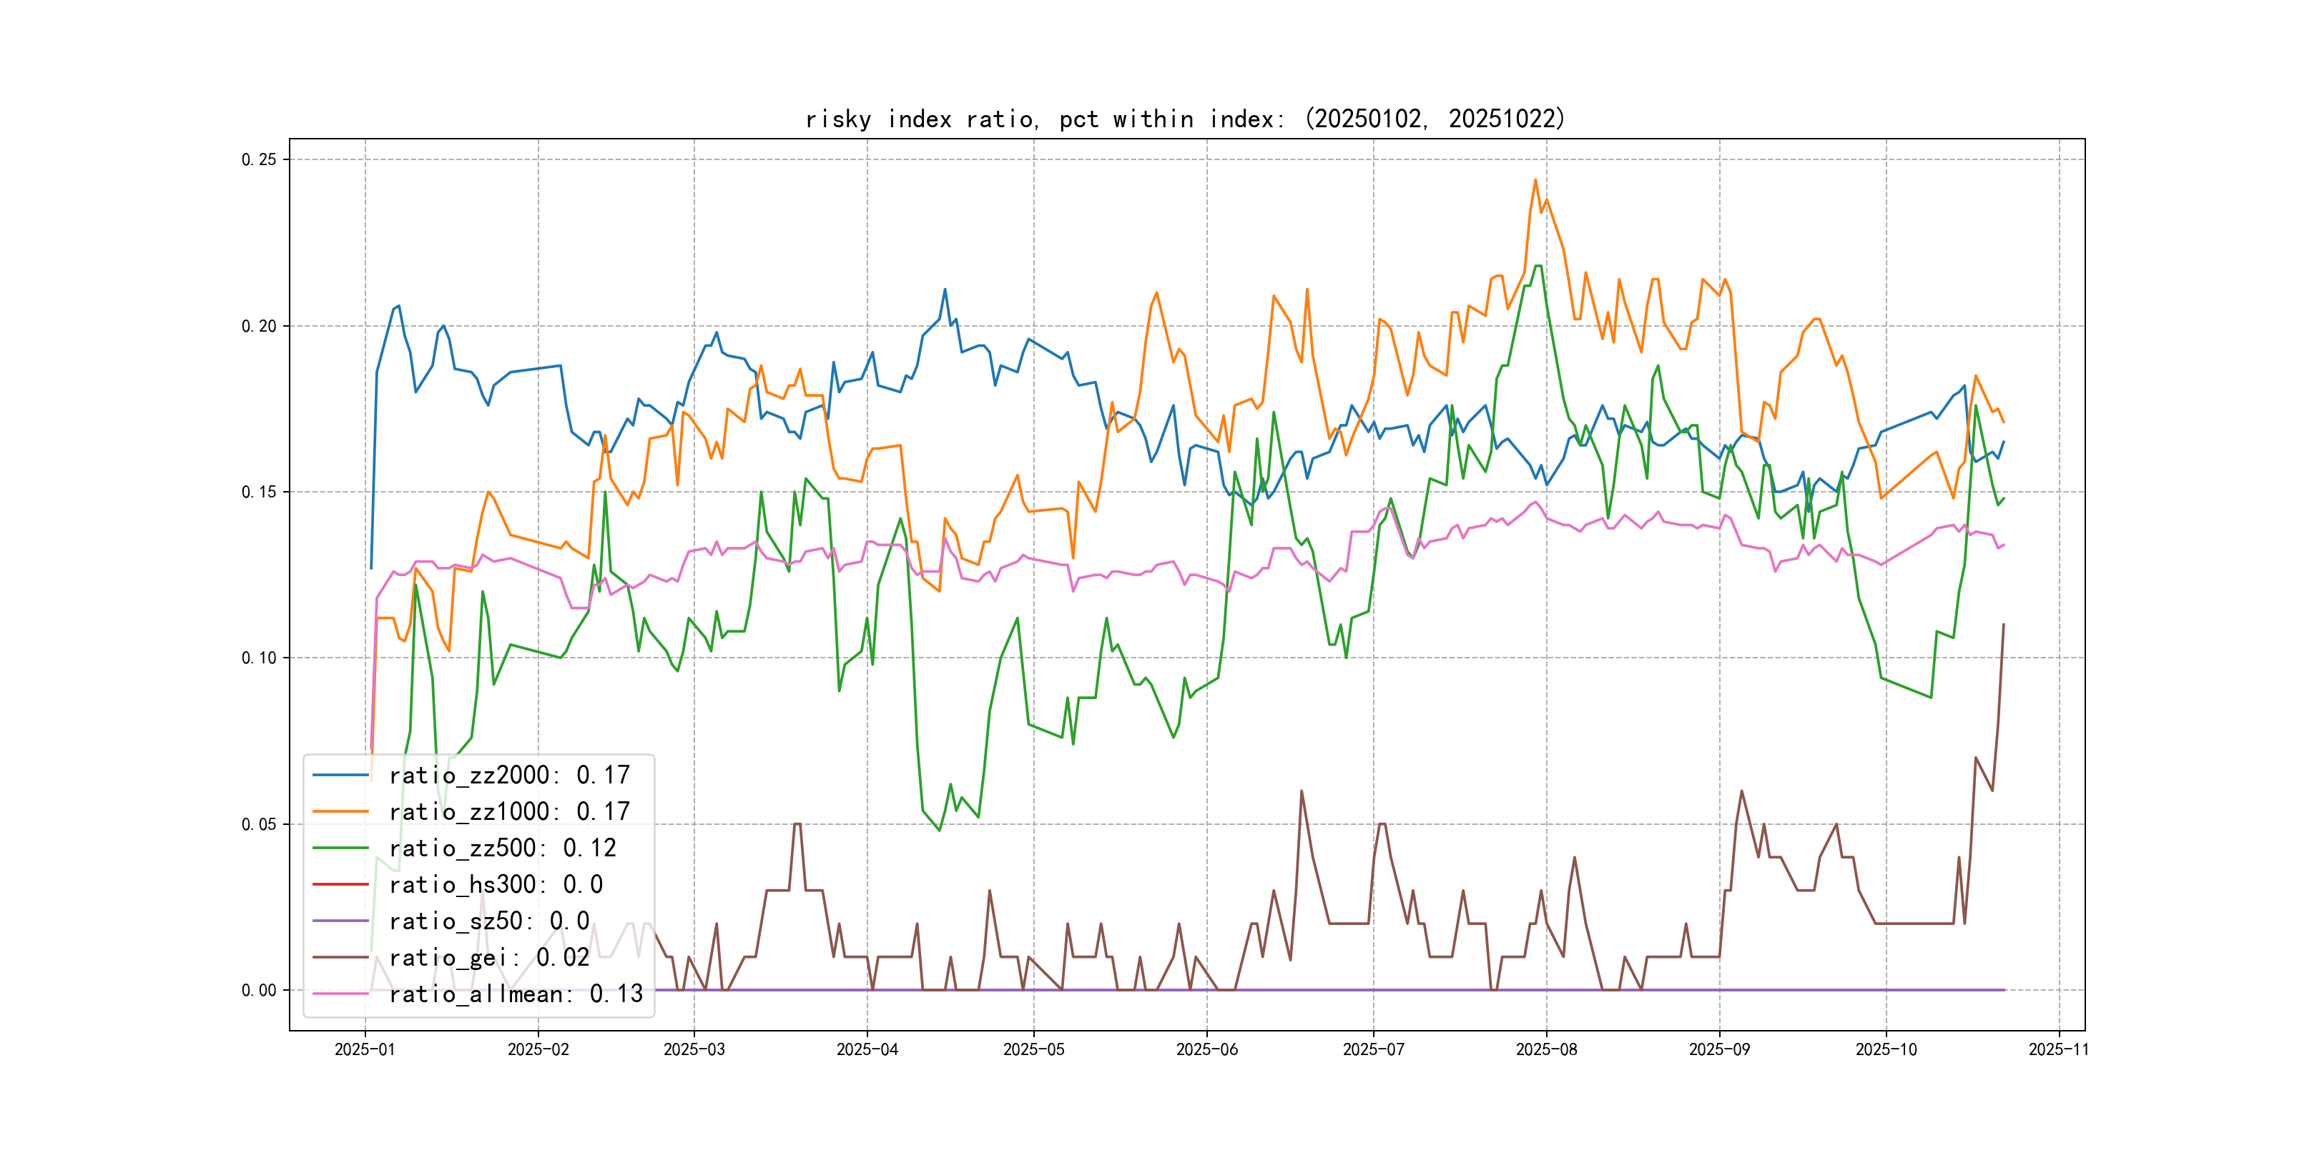Click the 0.25 y-axis tick label
The width and height of the screenshot is (2317, 1158).
click(259, 160)
